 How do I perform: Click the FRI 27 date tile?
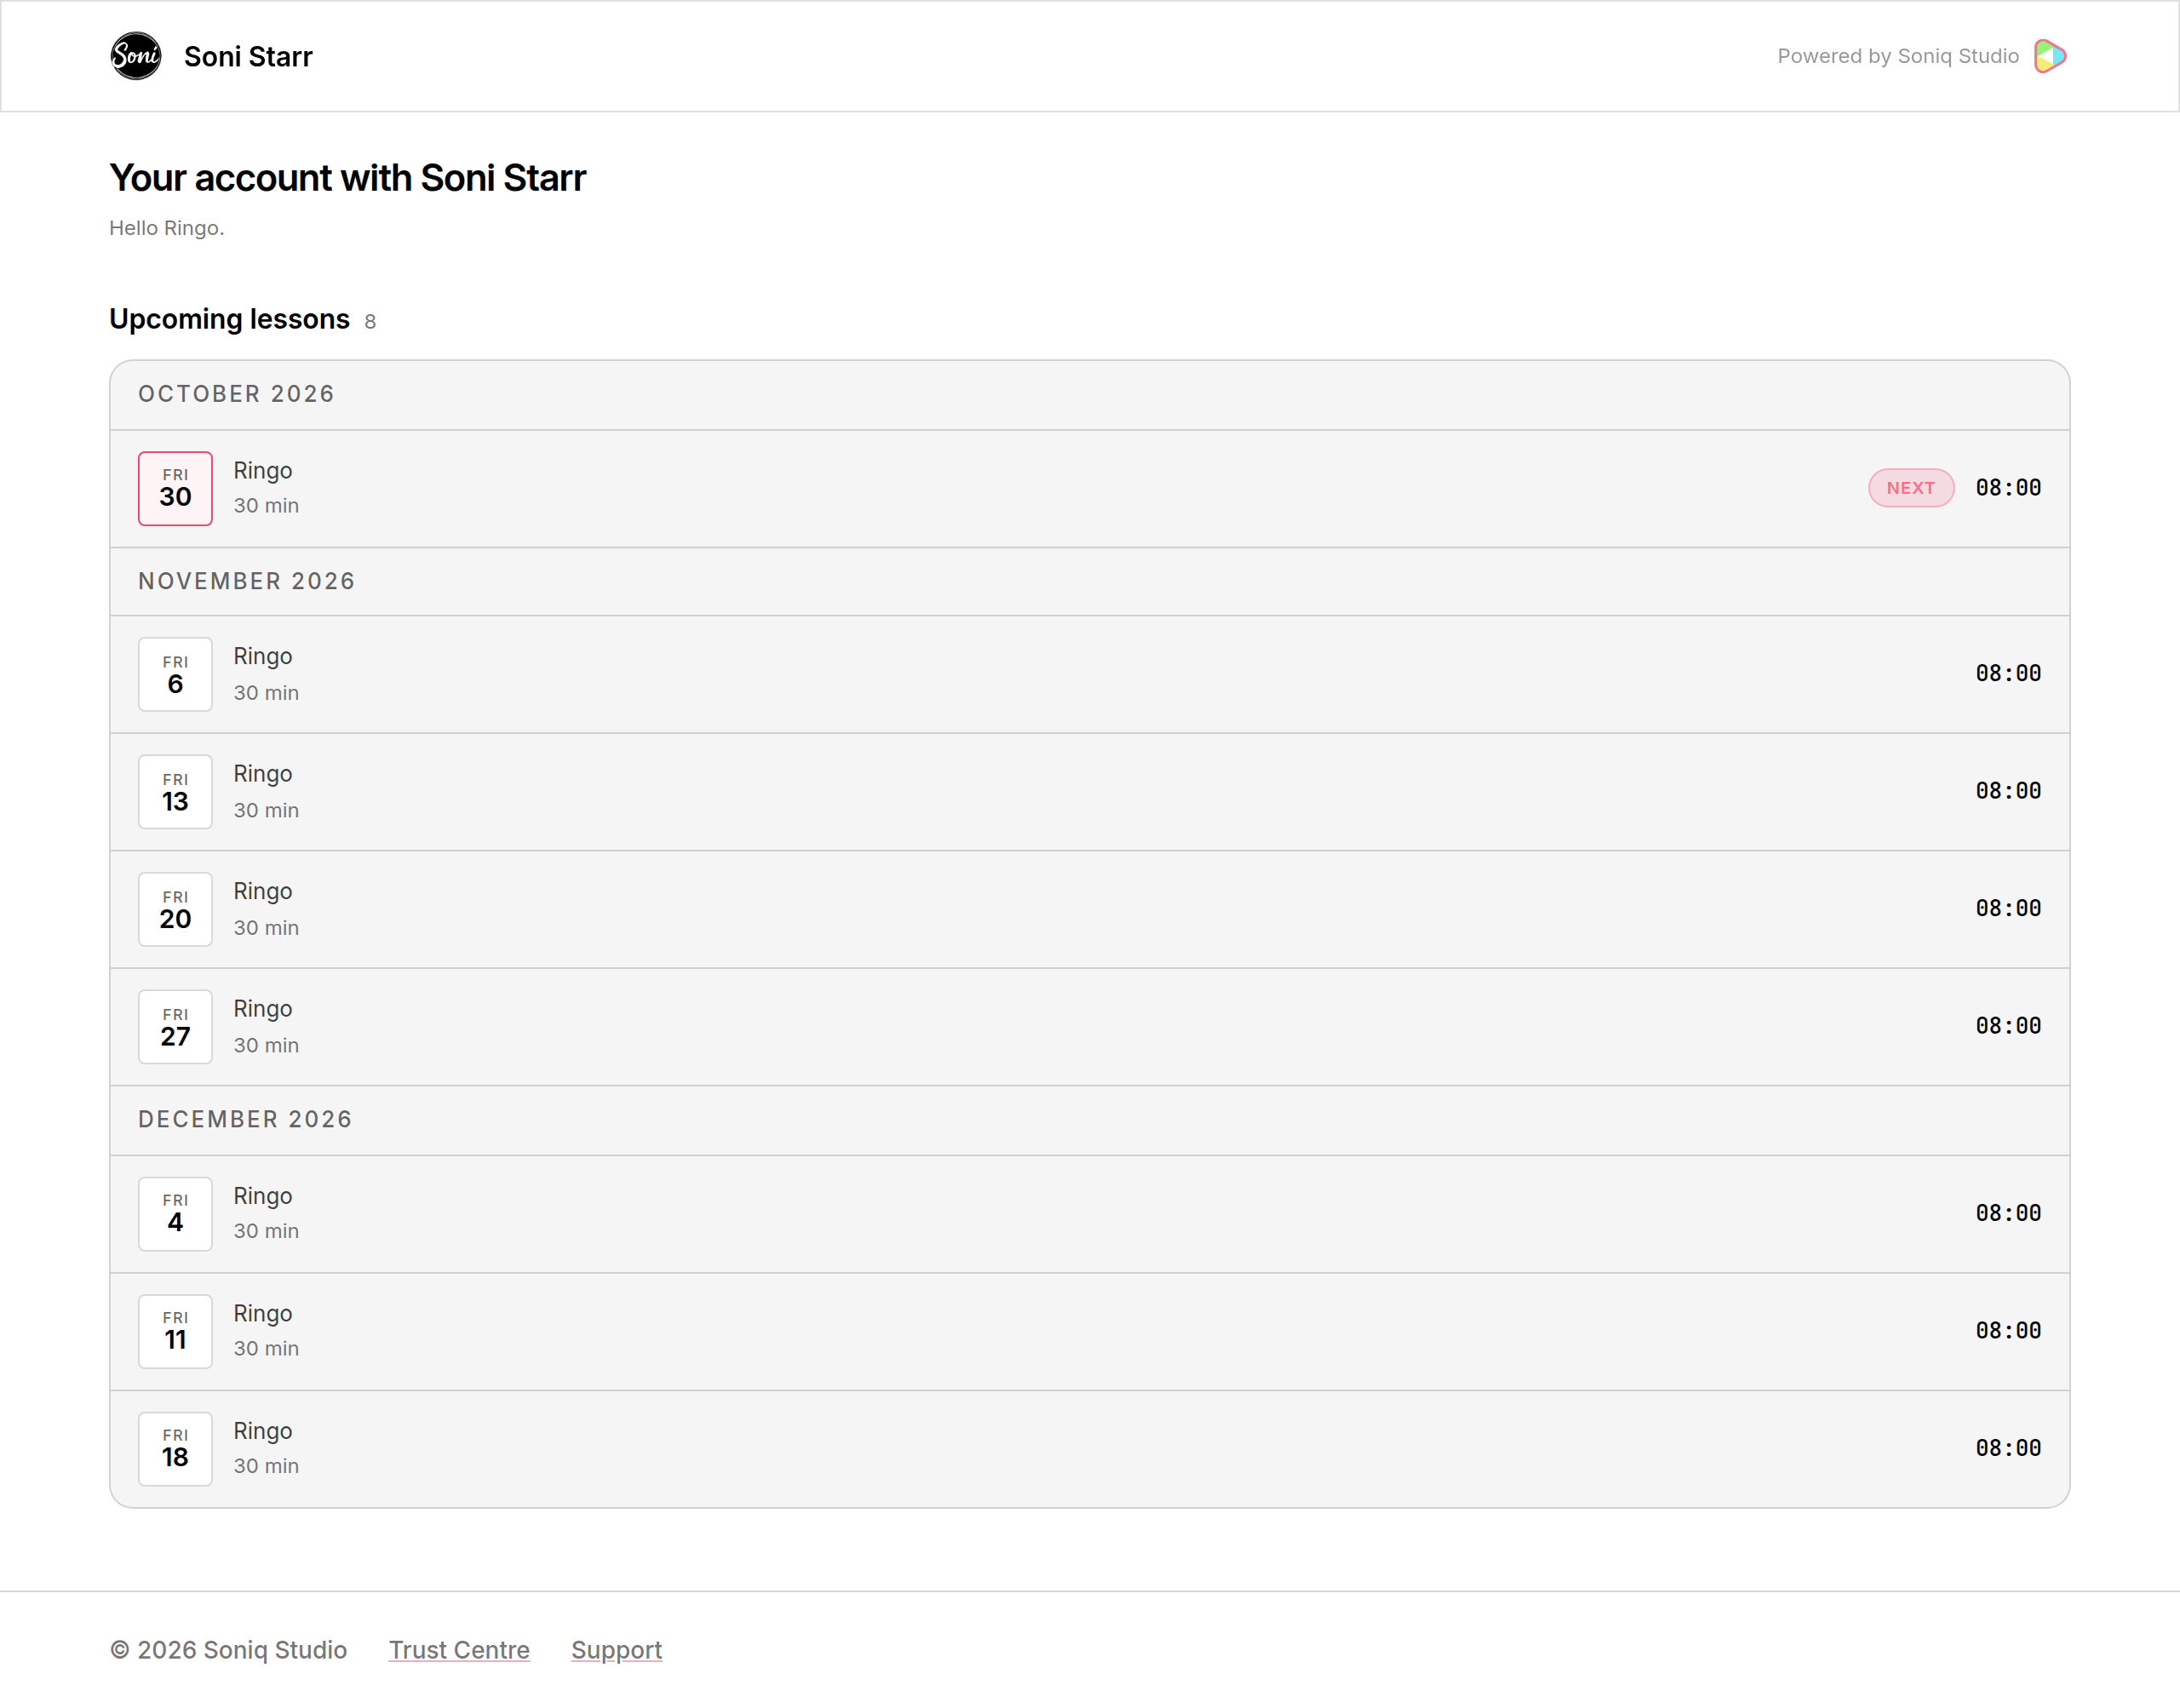175,1027
